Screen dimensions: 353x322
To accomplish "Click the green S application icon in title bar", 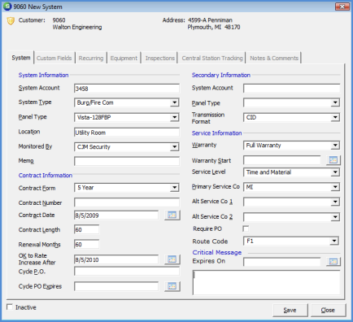I will tap(7, 7).
